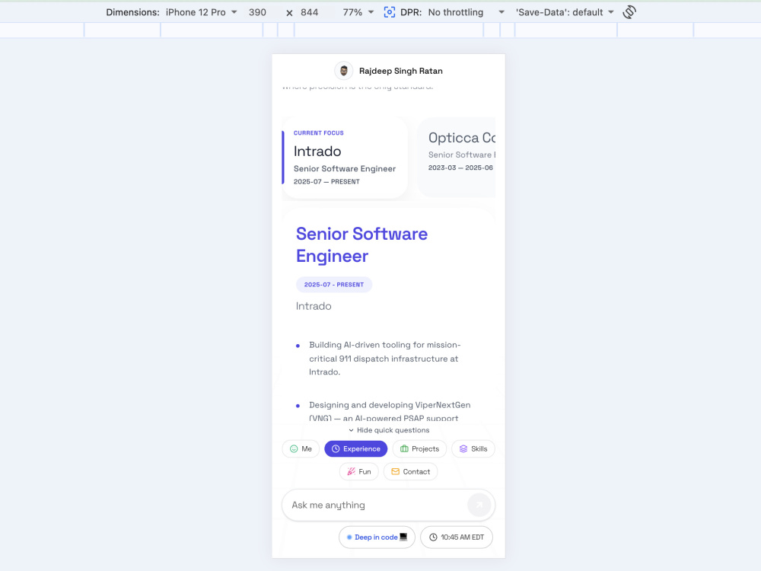Image resolution: width=761 pixels, height=571 pixels.
Task: Click the profile avatar next to Rajdeep Singh Ratan
Action: [x=344, y=71]
